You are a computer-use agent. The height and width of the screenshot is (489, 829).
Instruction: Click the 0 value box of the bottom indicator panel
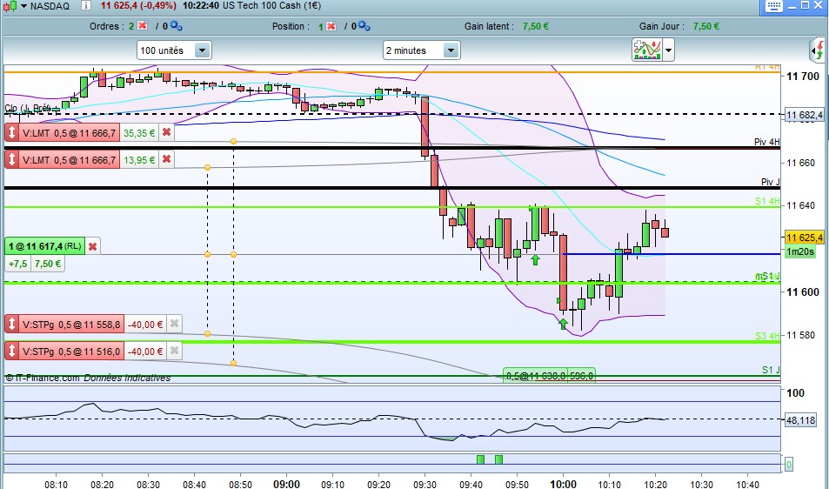[x=788, y=464]
